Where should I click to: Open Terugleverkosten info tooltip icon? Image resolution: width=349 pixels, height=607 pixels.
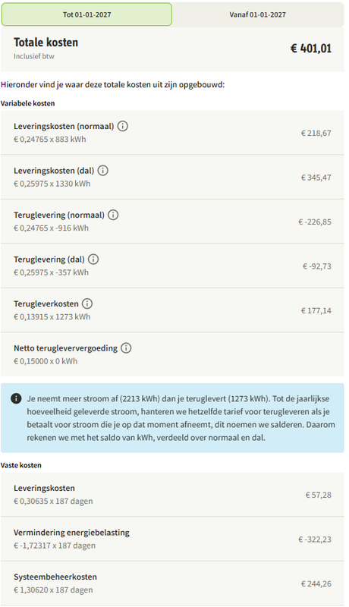point(87,303)
